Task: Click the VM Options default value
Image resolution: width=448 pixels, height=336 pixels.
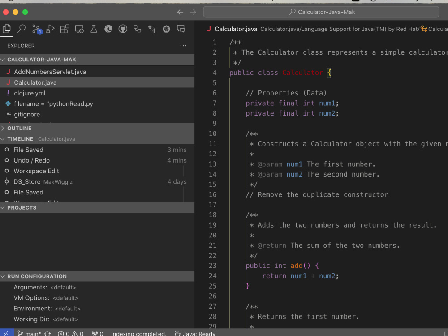Action: (65, 298)
